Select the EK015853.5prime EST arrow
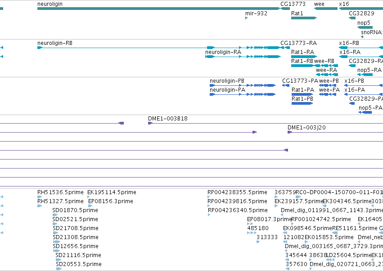Screen dimensions: 383x271 306,242
